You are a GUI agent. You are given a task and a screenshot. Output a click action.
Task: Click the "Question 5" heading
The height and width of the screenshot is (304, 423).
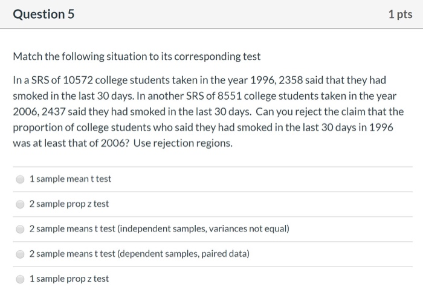click(44, 14)
